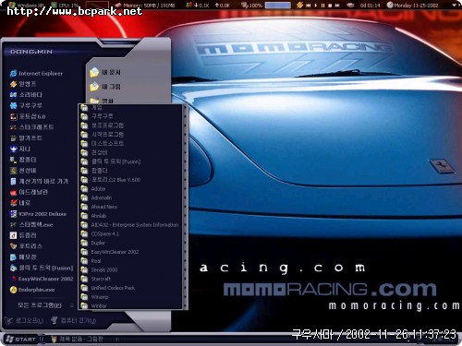The width and height of the screenshot is (462, 346).
Task: Select the Serials 2000 folder
Action: [x=132, y=269]
